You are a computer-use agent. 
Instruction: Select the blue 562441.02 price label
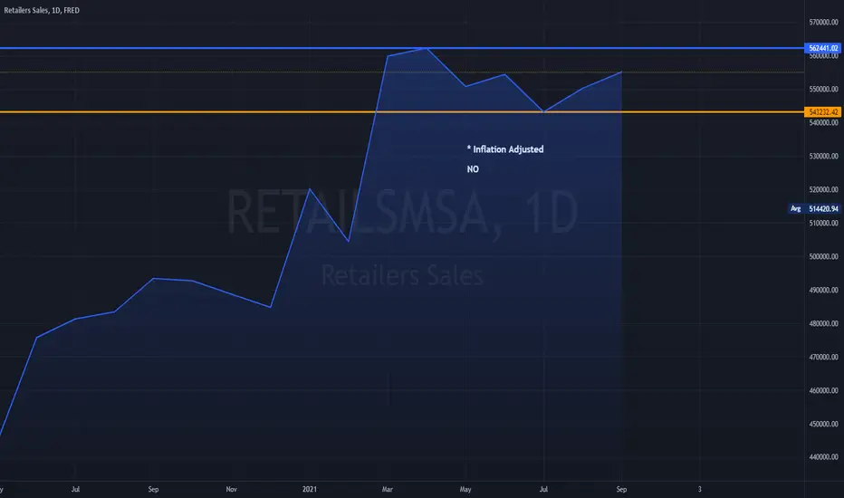822,48
